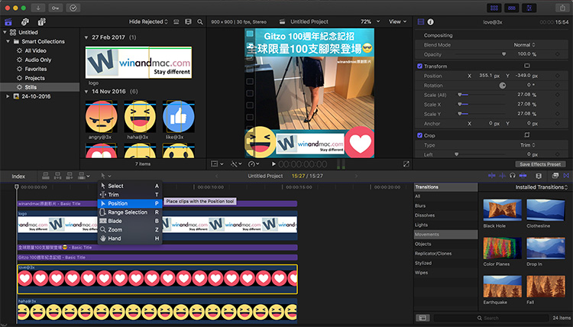Open the Keyword Editor key icon
Image resolution: width=573 pixels, height=327 pixels.
pos(55,8)
